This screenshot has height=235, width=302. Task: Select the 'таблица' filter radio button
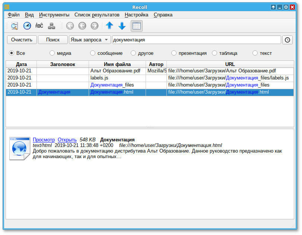coord(214,53)
